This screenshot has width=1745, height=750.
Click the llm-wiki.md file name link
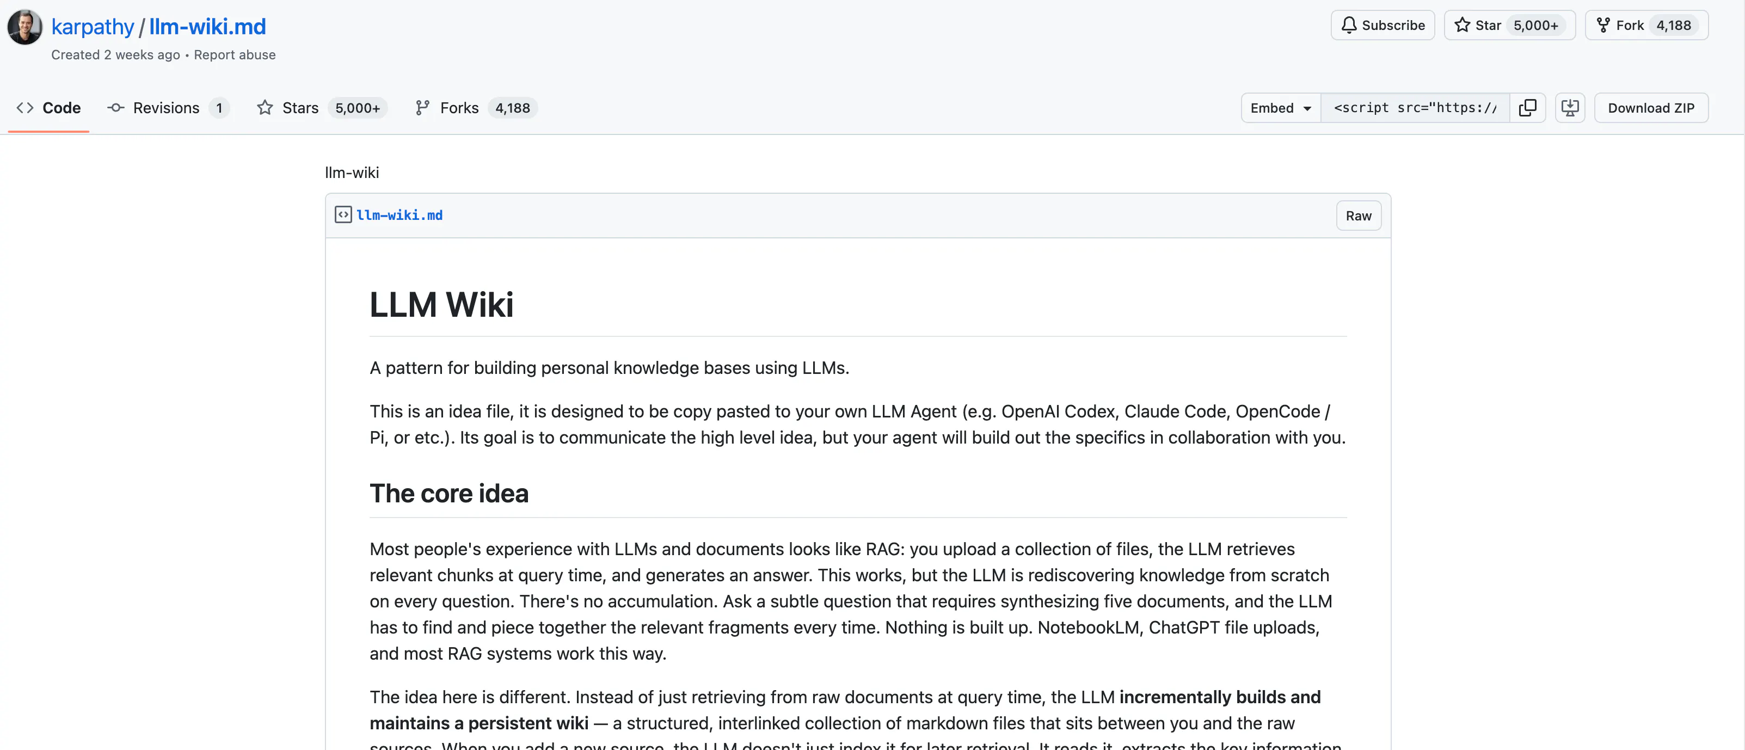[400, 215]
